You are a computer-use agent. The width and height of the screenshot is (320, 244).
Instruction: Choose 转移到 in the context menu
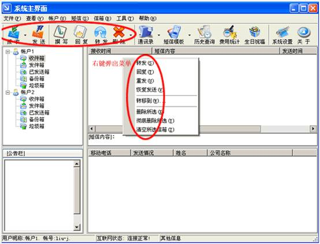click(151, 101)
